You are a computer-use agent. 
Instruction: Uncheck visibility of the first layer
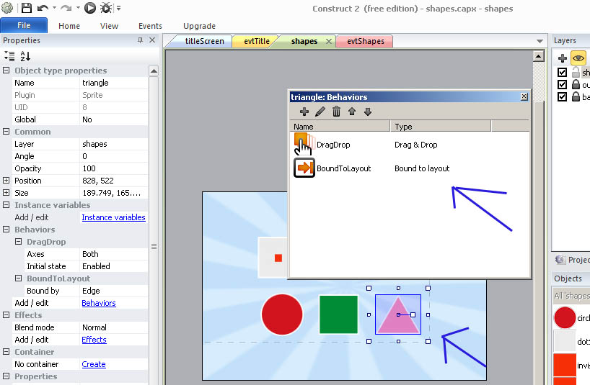[x=563, y=73]
